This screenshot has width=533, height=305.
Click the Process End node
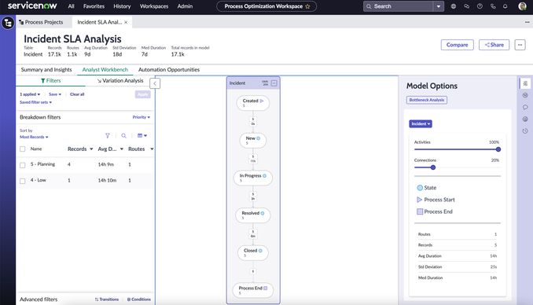pyautogui.click(x=253, y=290)
